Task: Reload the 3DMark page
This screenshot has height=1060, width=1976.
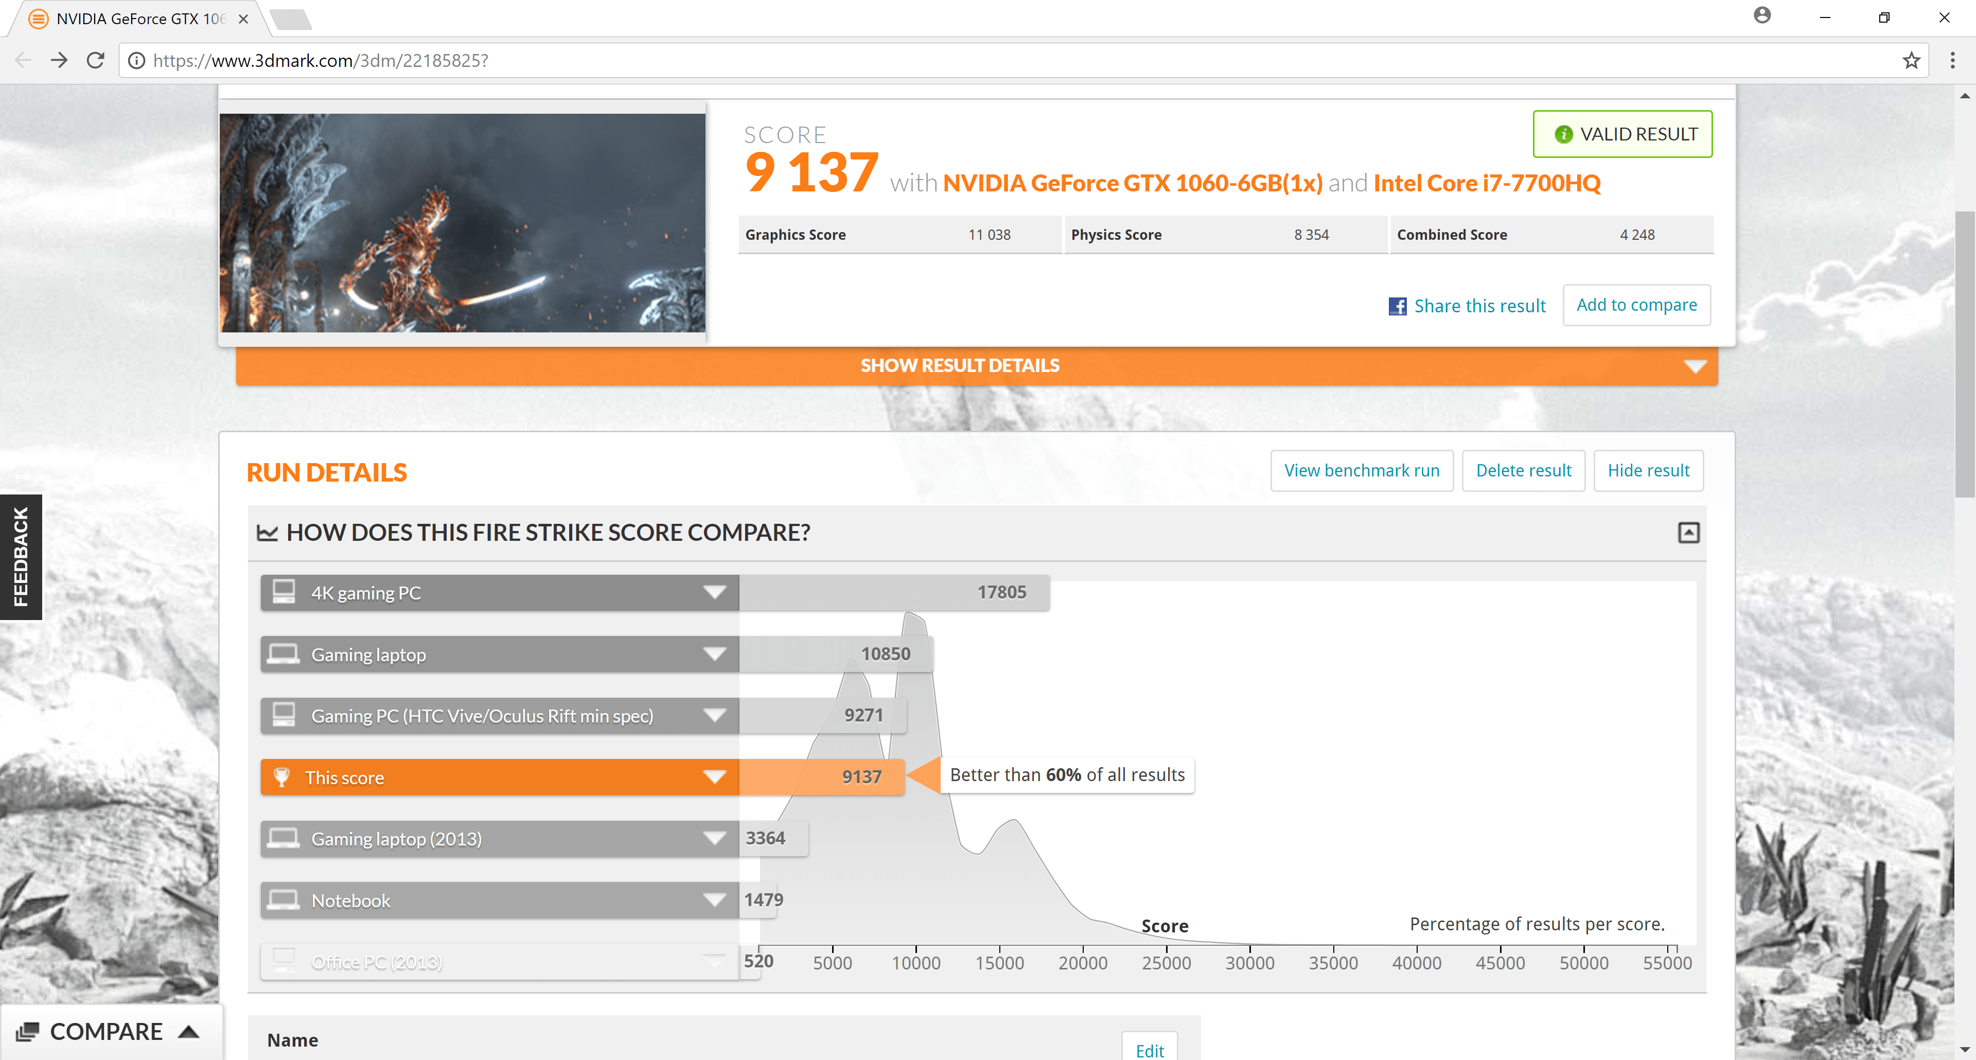Action: point(95,61)
